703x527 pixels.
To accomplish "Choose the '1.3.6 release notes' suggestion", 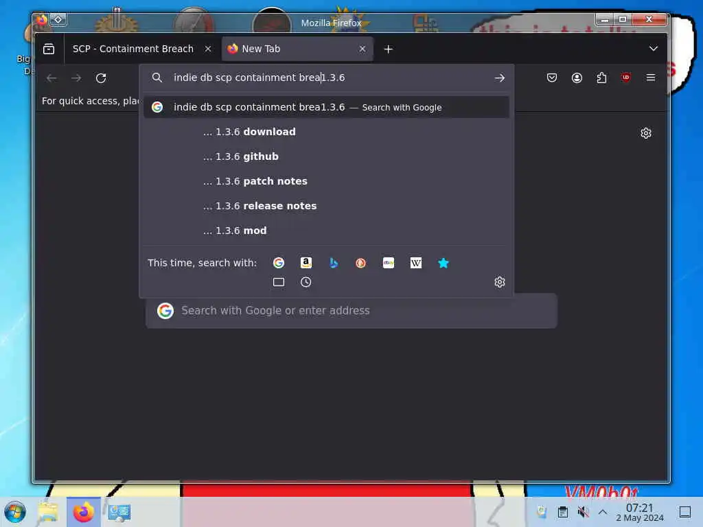I will click(326, 206).
